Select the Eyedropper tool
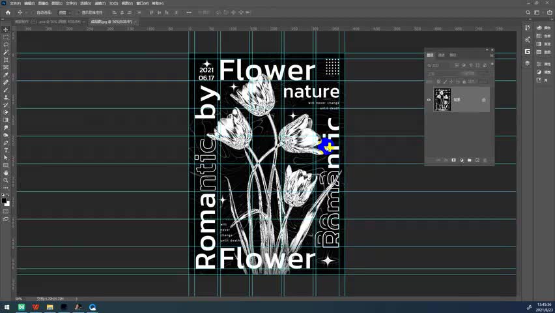The width and height of the screenshot is (555, 313). tap(6, 75)
